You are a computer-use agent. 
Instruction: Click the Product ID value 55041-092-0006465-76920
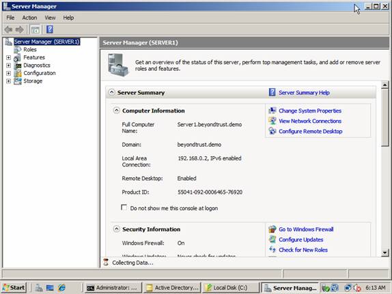(x=210, y=192)
